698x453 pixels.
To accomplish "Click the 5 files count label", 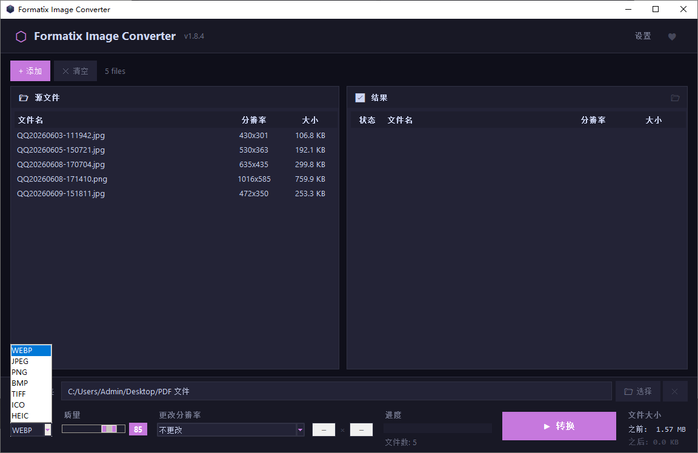I will [x=115, y=71].
